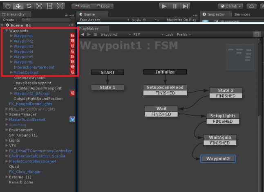Click Master Audio icon beside MasterAudioScene4
Screen dimensions: 264x192
(72, 119)
